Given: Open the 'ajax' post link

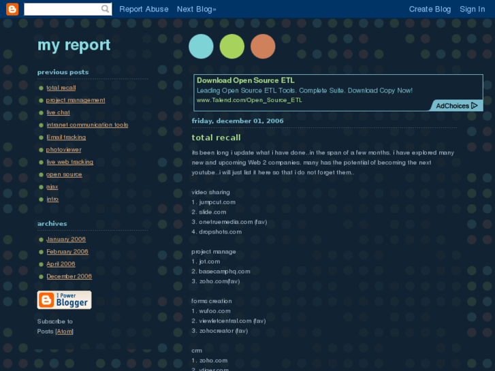Looking at the screenshot, I should 52,187.
